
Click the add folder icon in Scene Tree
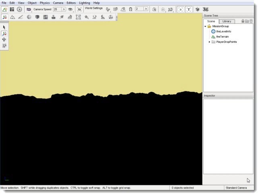(247, 21)
